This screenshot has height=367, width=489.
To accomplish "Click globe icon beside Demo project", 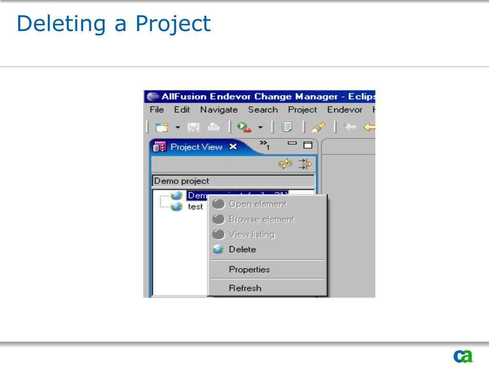I will [177, 195].
